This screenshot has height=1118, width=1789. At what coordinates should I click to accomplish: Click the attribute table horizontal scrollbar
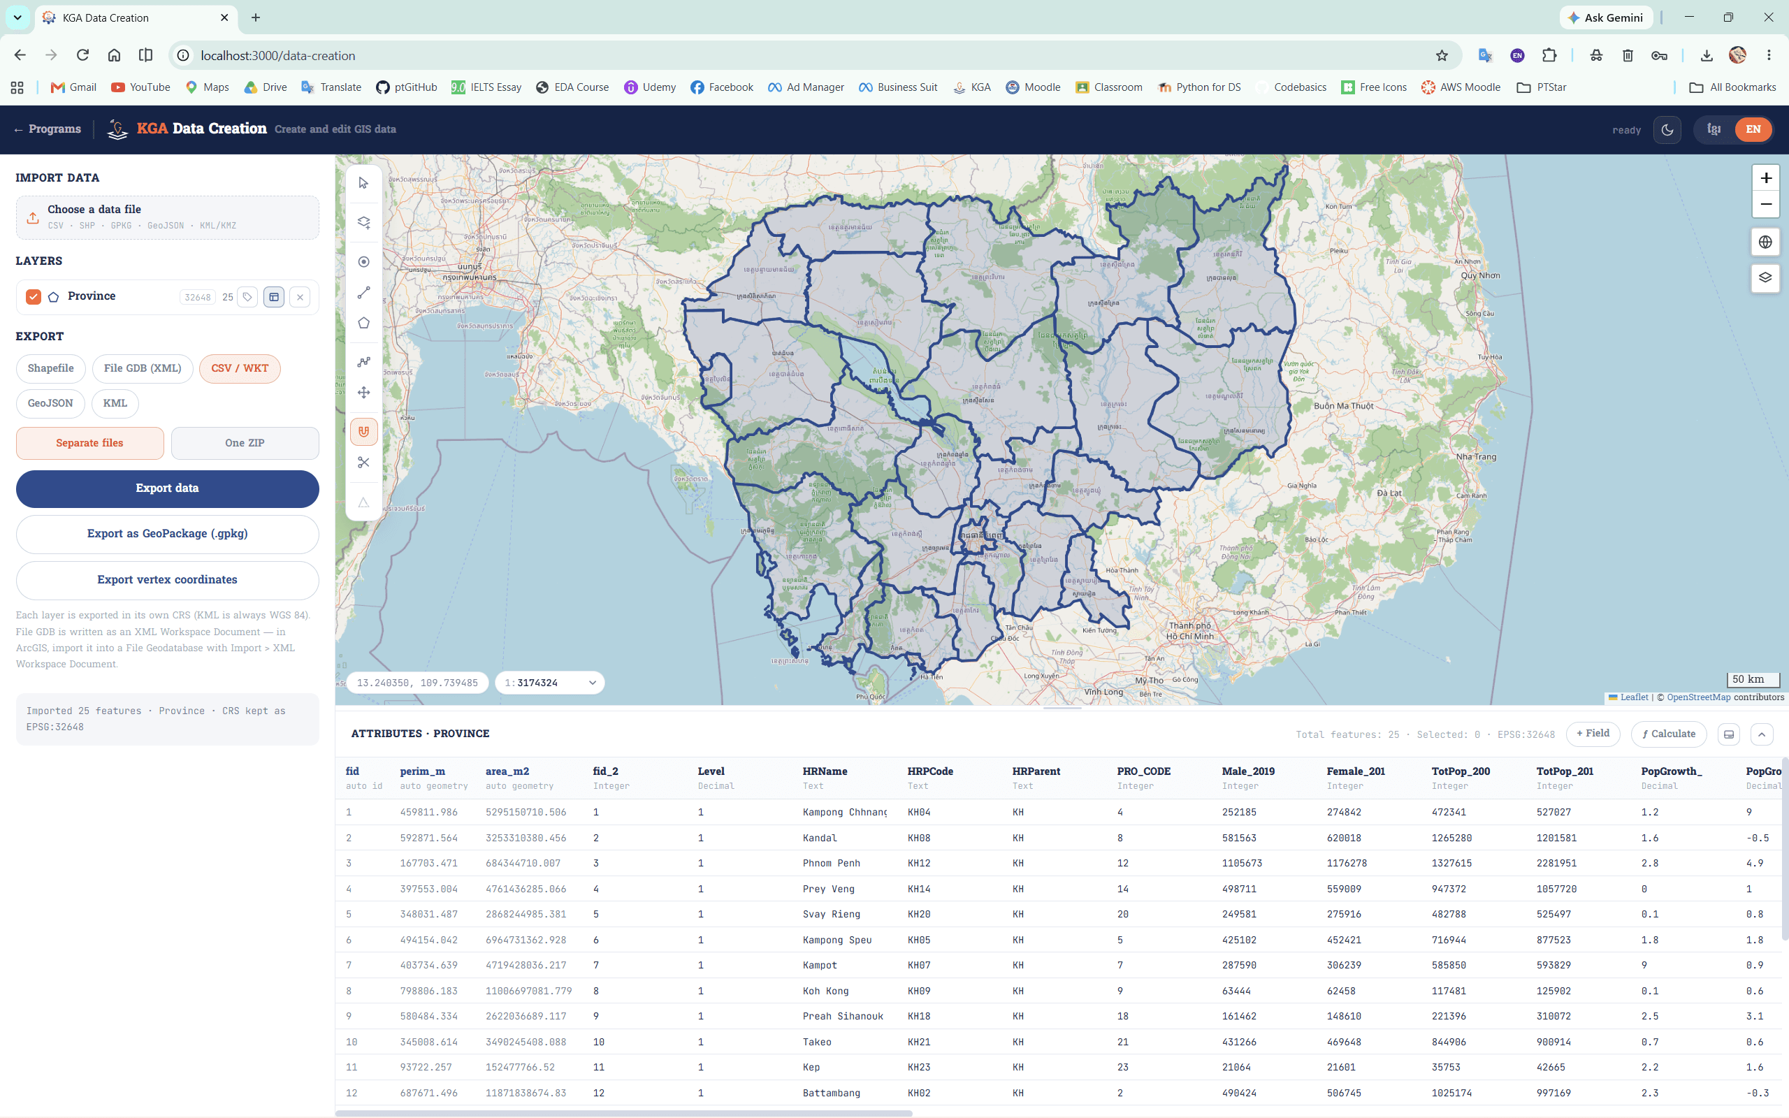624,1113
